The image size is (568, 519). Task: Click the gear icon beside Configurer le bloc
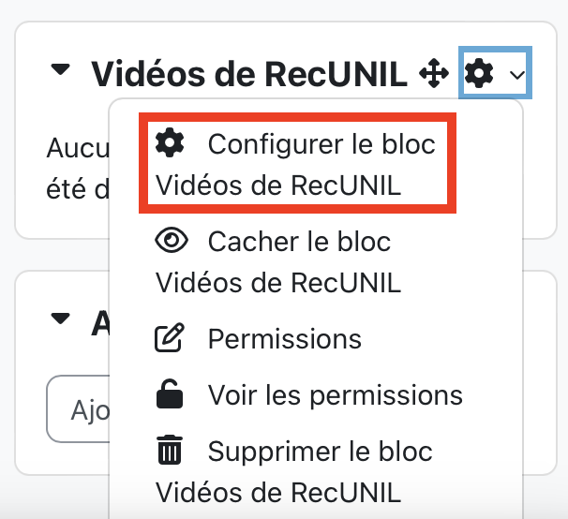point(170,143)
